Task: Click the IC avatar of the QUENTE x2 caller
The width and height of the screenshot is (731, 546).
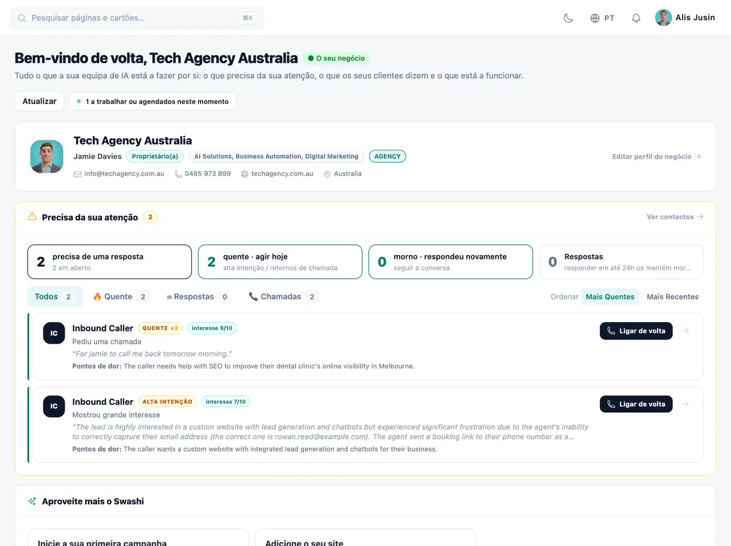Action: click(x=54, y=333)
